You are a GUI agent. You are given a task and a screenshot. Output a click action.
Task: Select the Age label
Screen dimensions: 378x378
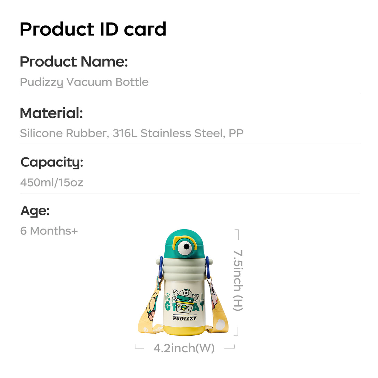35,212
